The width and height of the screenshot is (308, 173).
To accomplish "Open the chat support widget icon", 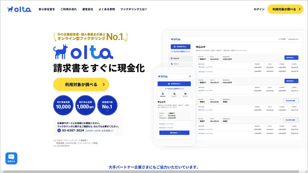I will [x=11, y=158].
